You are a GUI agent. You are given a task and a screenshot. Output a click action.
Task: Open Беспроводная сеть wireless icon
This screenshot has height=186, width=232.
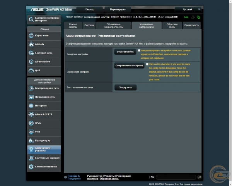[31, 88]
